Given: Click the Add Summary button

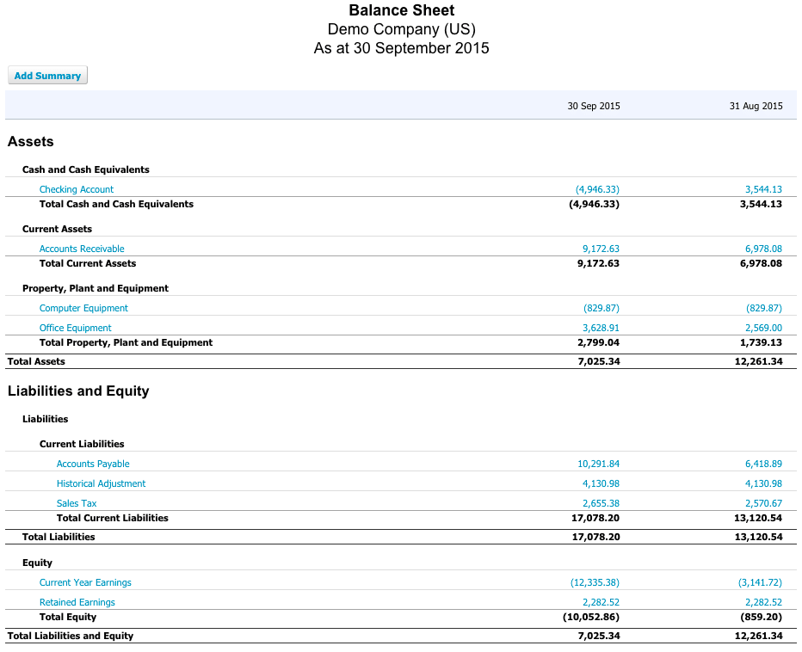Looking at the screenshot, I should pos(47,75).
